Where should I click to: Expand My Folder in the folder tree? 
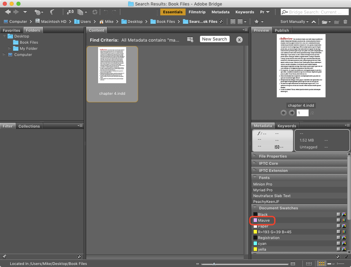pyautogui.click(x=10, y=48)
